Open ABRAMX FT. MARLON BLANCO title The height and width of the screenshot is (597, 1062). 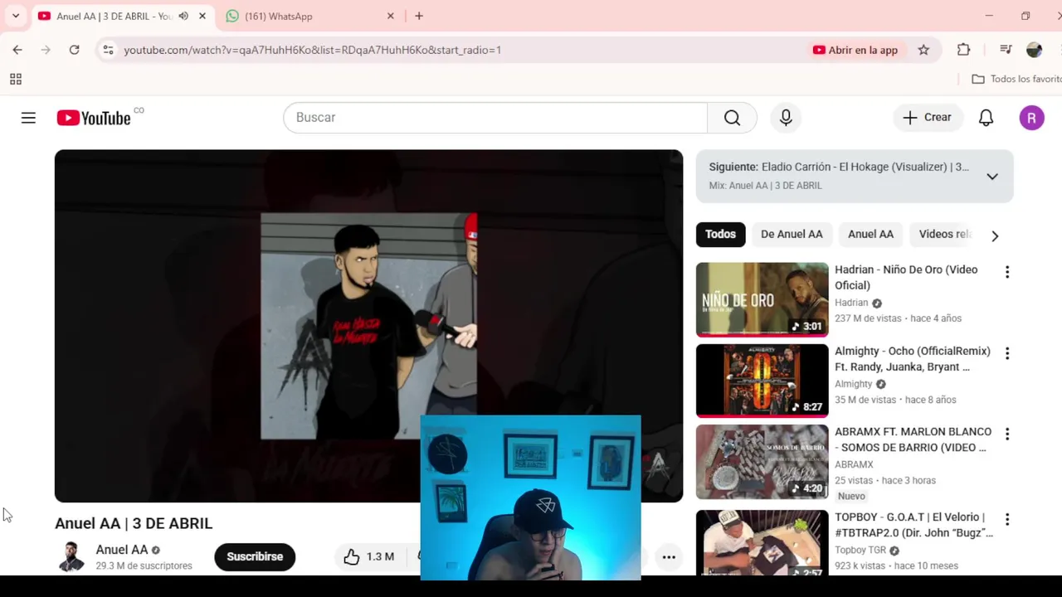tap(913, 439)
